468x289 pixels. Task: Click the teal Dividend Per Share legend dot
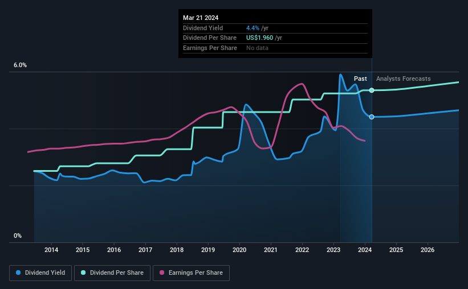click(x=83, y=273)
